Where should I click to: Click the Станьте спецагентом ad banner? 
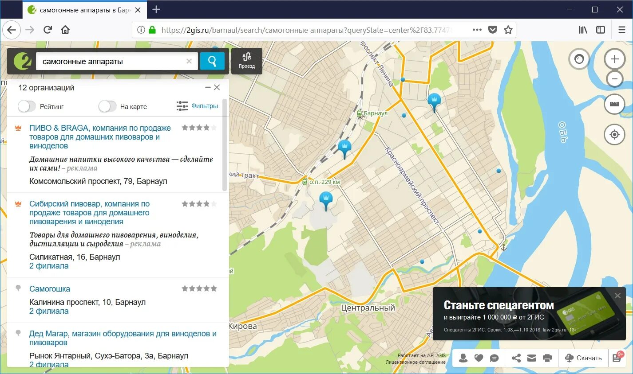coord(529,314)
